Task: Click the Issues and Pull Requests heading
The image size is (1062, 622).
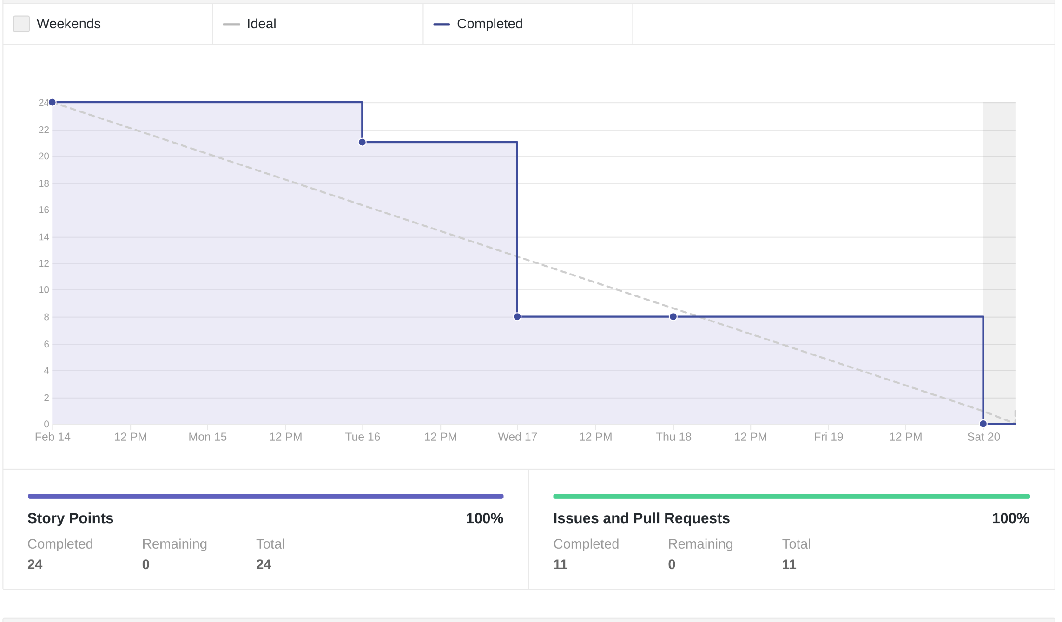Action: (x=641, y=518)
